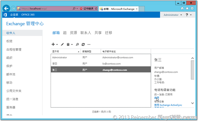Screen dimensions: 198x121
Task: Expand the Administrator account dropdown
Action: [x=173, y=15]
